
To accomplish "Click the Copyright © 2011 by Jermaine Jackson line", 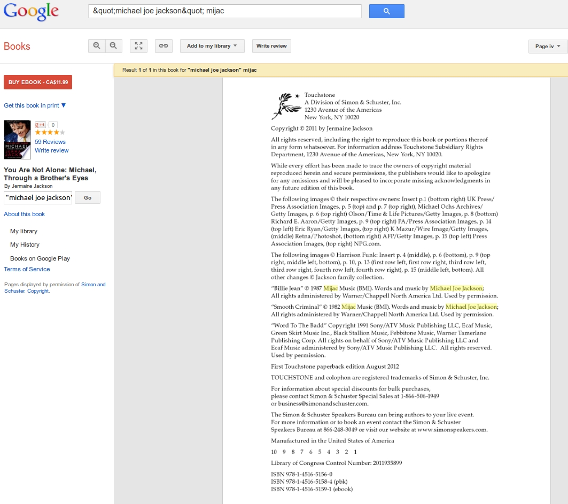I will tap(322, 128).
